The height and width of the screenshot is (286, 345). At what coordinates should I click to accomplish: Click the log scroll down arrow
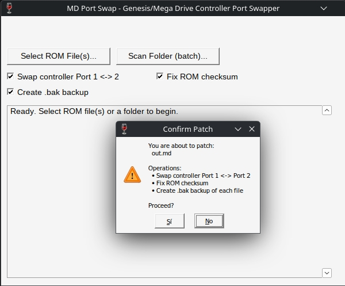[327, 273]
